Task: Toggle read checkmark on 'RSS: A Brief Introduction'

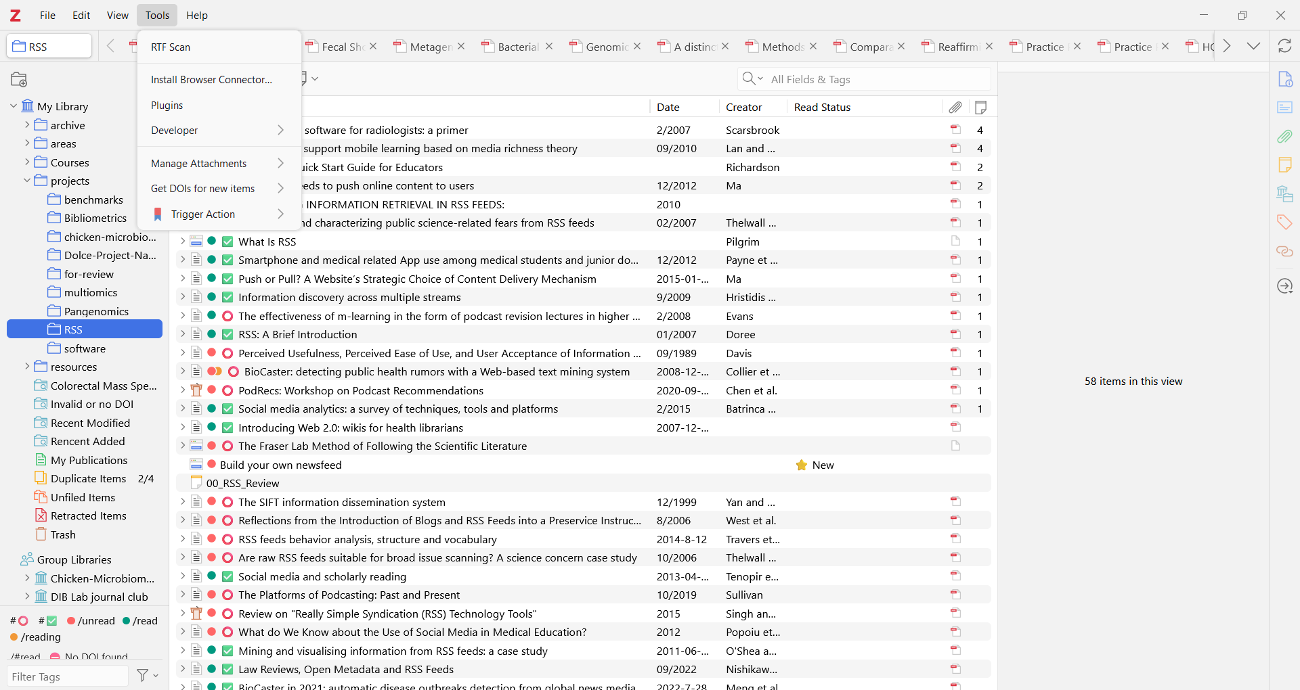Action: 227,334
